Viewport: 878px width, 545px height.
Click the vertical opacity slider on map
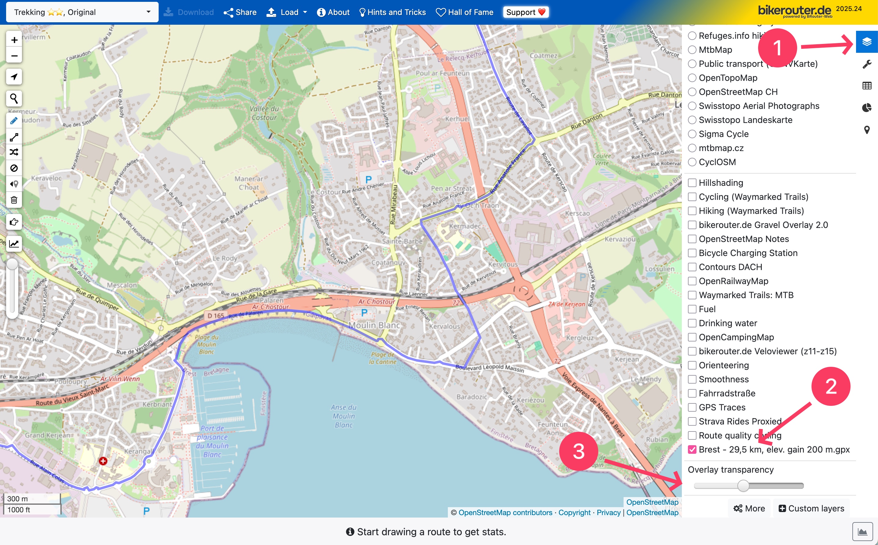point(12,288)
